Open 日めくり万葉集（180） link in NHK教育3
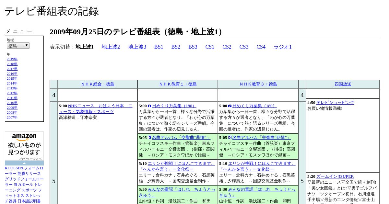This screenshot has width=389, height=204. pyautogui.click(x=254, y=106)
